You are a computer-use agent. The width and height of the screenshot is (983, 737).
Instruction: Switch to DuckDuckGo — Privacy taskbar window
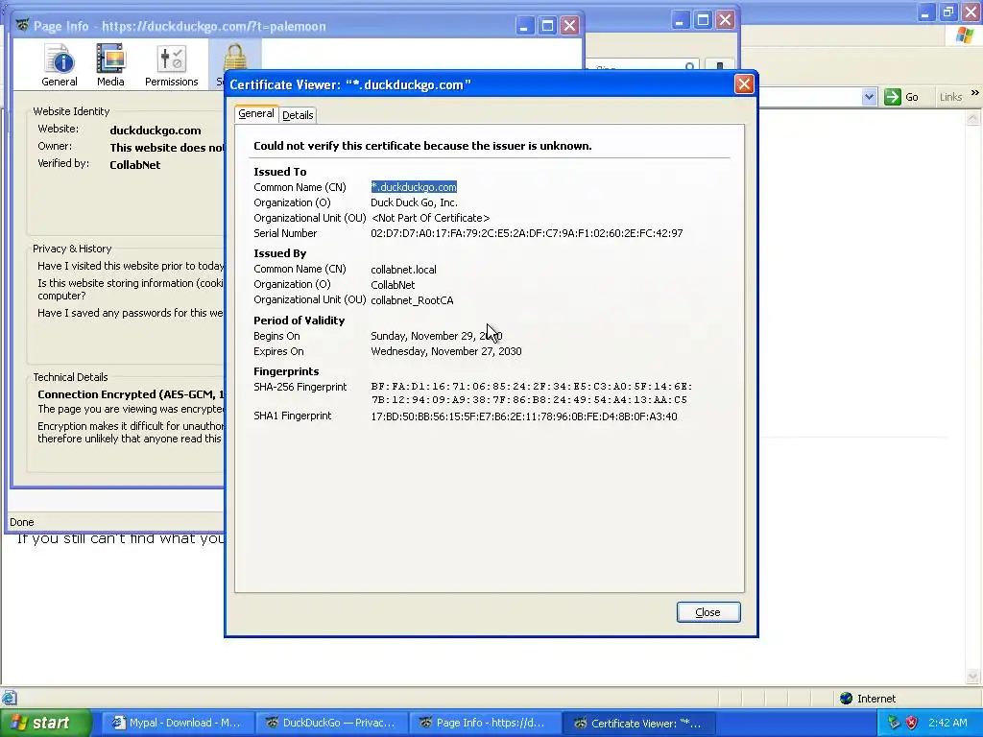click(x=331, y=723)
